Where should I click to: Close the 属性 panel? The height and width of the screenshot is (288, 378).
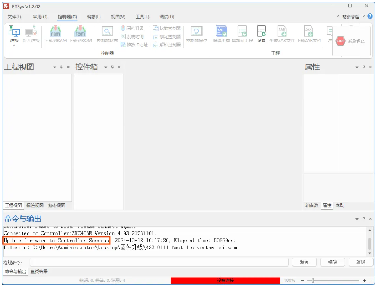pos(370,67)
